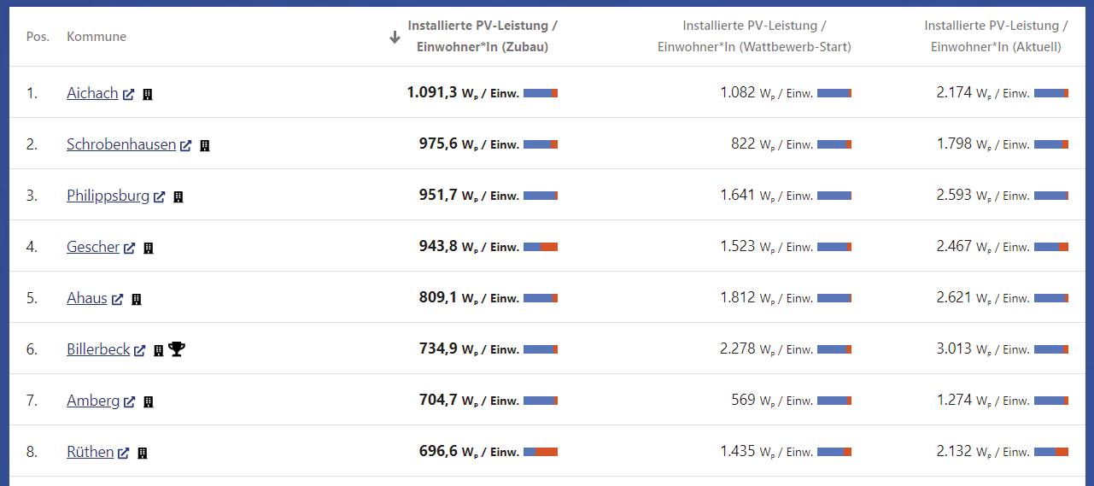The width and height of the screenshot is (1094, 486).
Task: Click trophy icon next to Billerbeck
Action: (177, 348)
